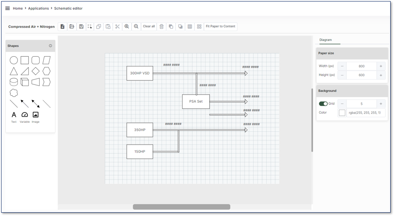The height and width of the screenshot is (216, 394).
Task: Increase paper Width value
Action: click(381, 66)
